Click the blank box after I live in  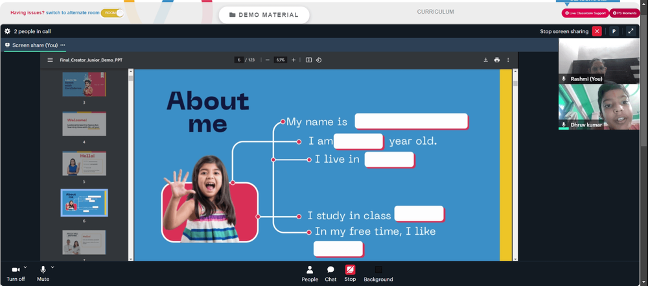389,160
